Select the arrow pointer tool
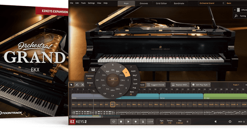This screenshot has height=134, width=247. point(71,85)
